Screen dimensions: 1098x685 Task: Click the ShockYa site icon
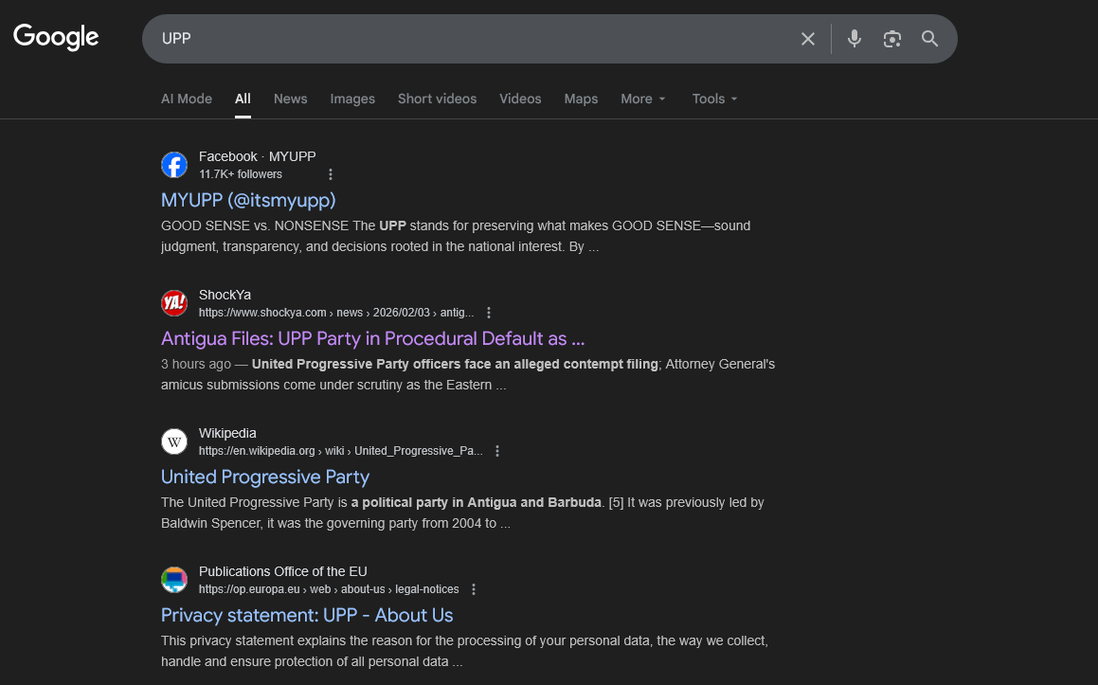point(174,303)
